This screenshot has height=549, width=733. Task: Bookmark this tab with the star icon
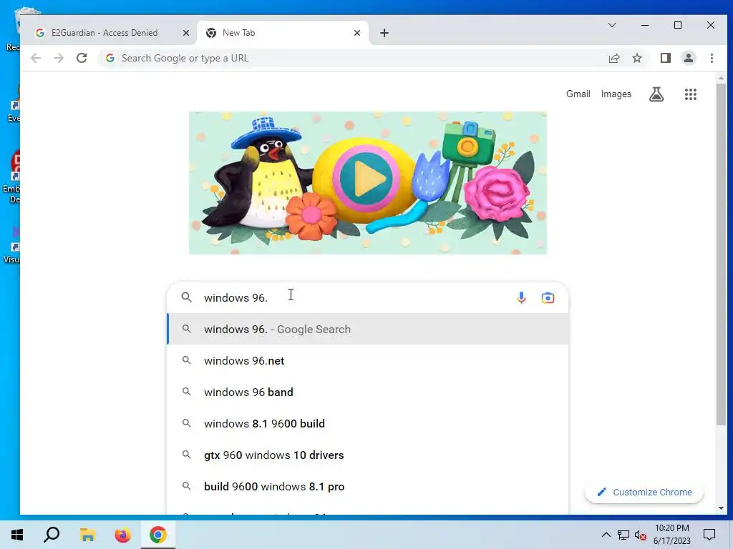click(636, 58)
